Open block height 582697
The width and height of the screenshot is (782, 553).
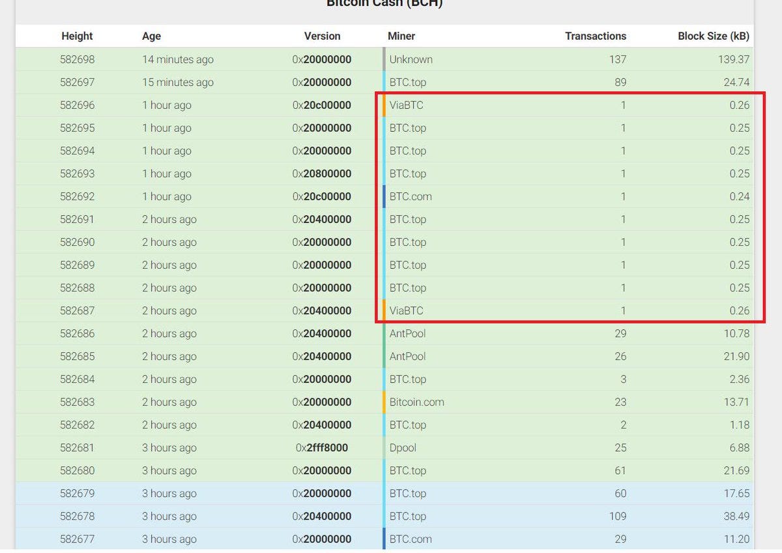pos(77,82)
